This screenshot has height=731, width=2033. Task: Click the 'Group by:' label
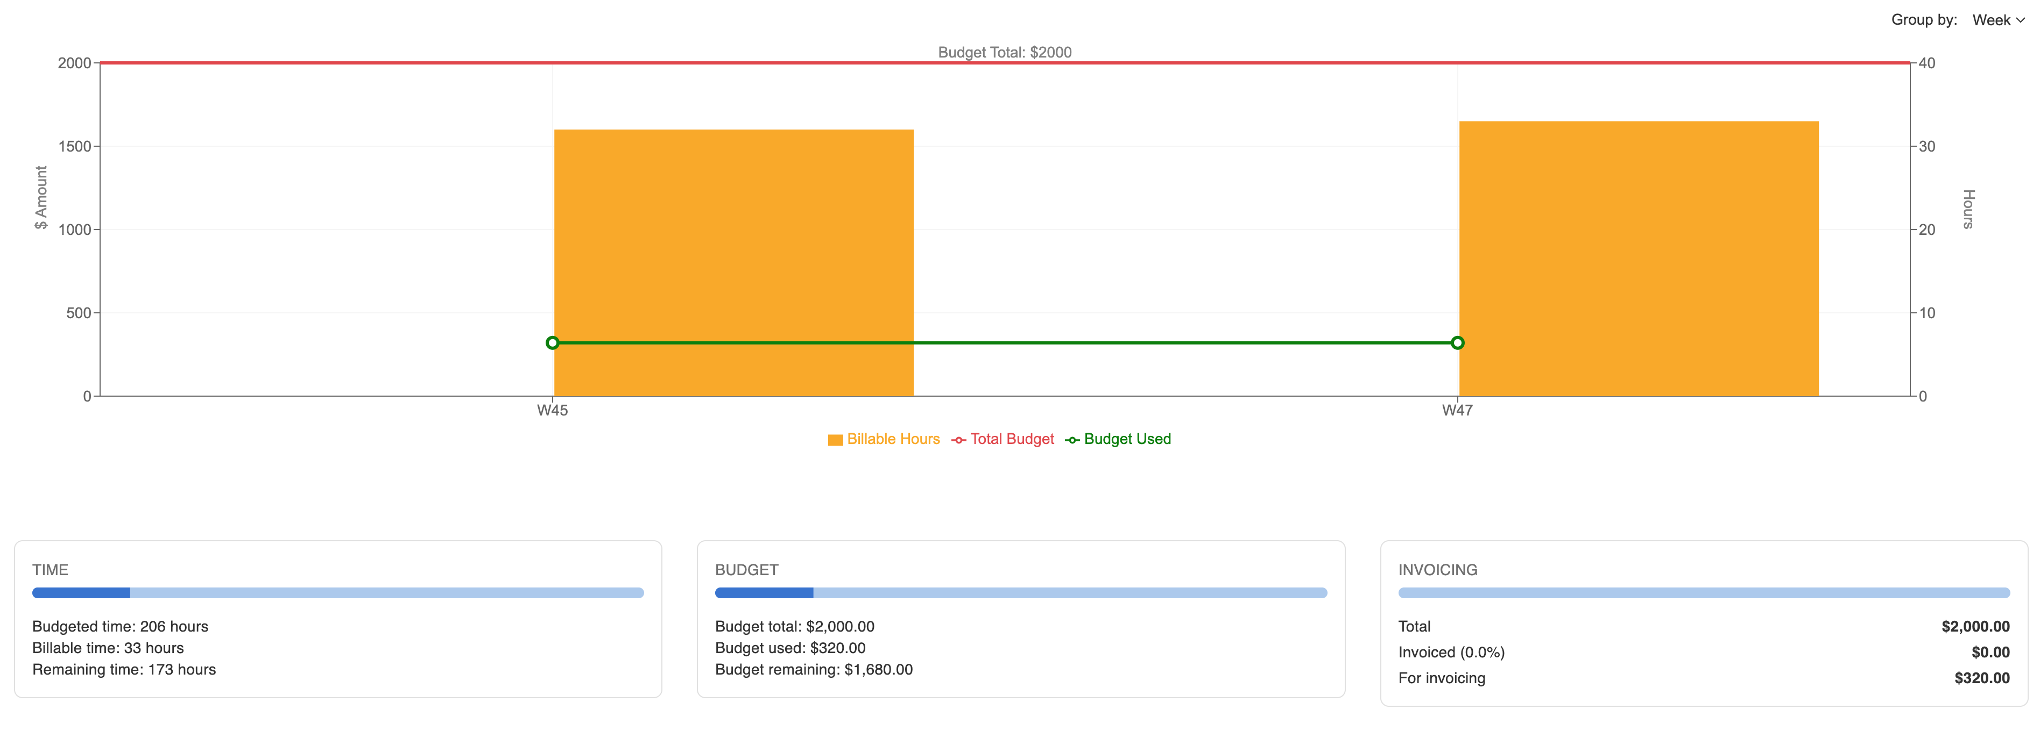[1924, 20]
